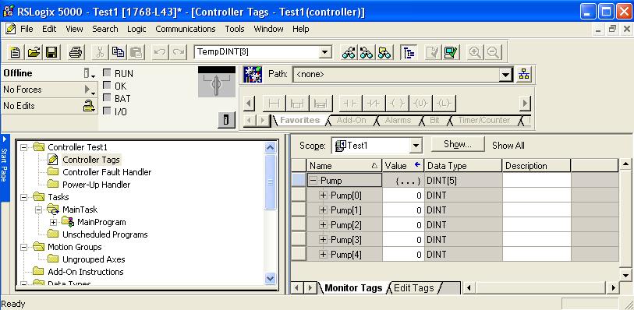
Task: Collapse the Pump array tag
Action: click(x=313, y=181)
